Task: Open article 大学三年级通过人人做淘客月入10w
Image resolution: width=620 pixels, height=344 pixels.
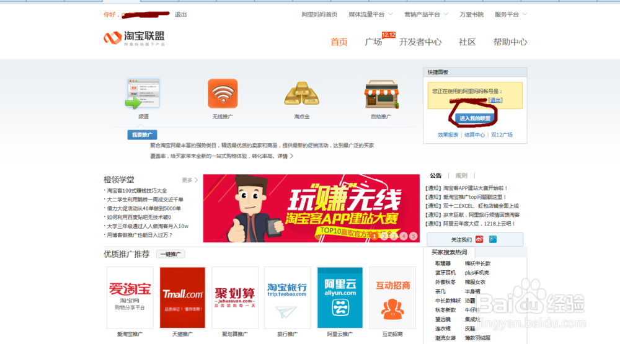Action: [148, 226]
